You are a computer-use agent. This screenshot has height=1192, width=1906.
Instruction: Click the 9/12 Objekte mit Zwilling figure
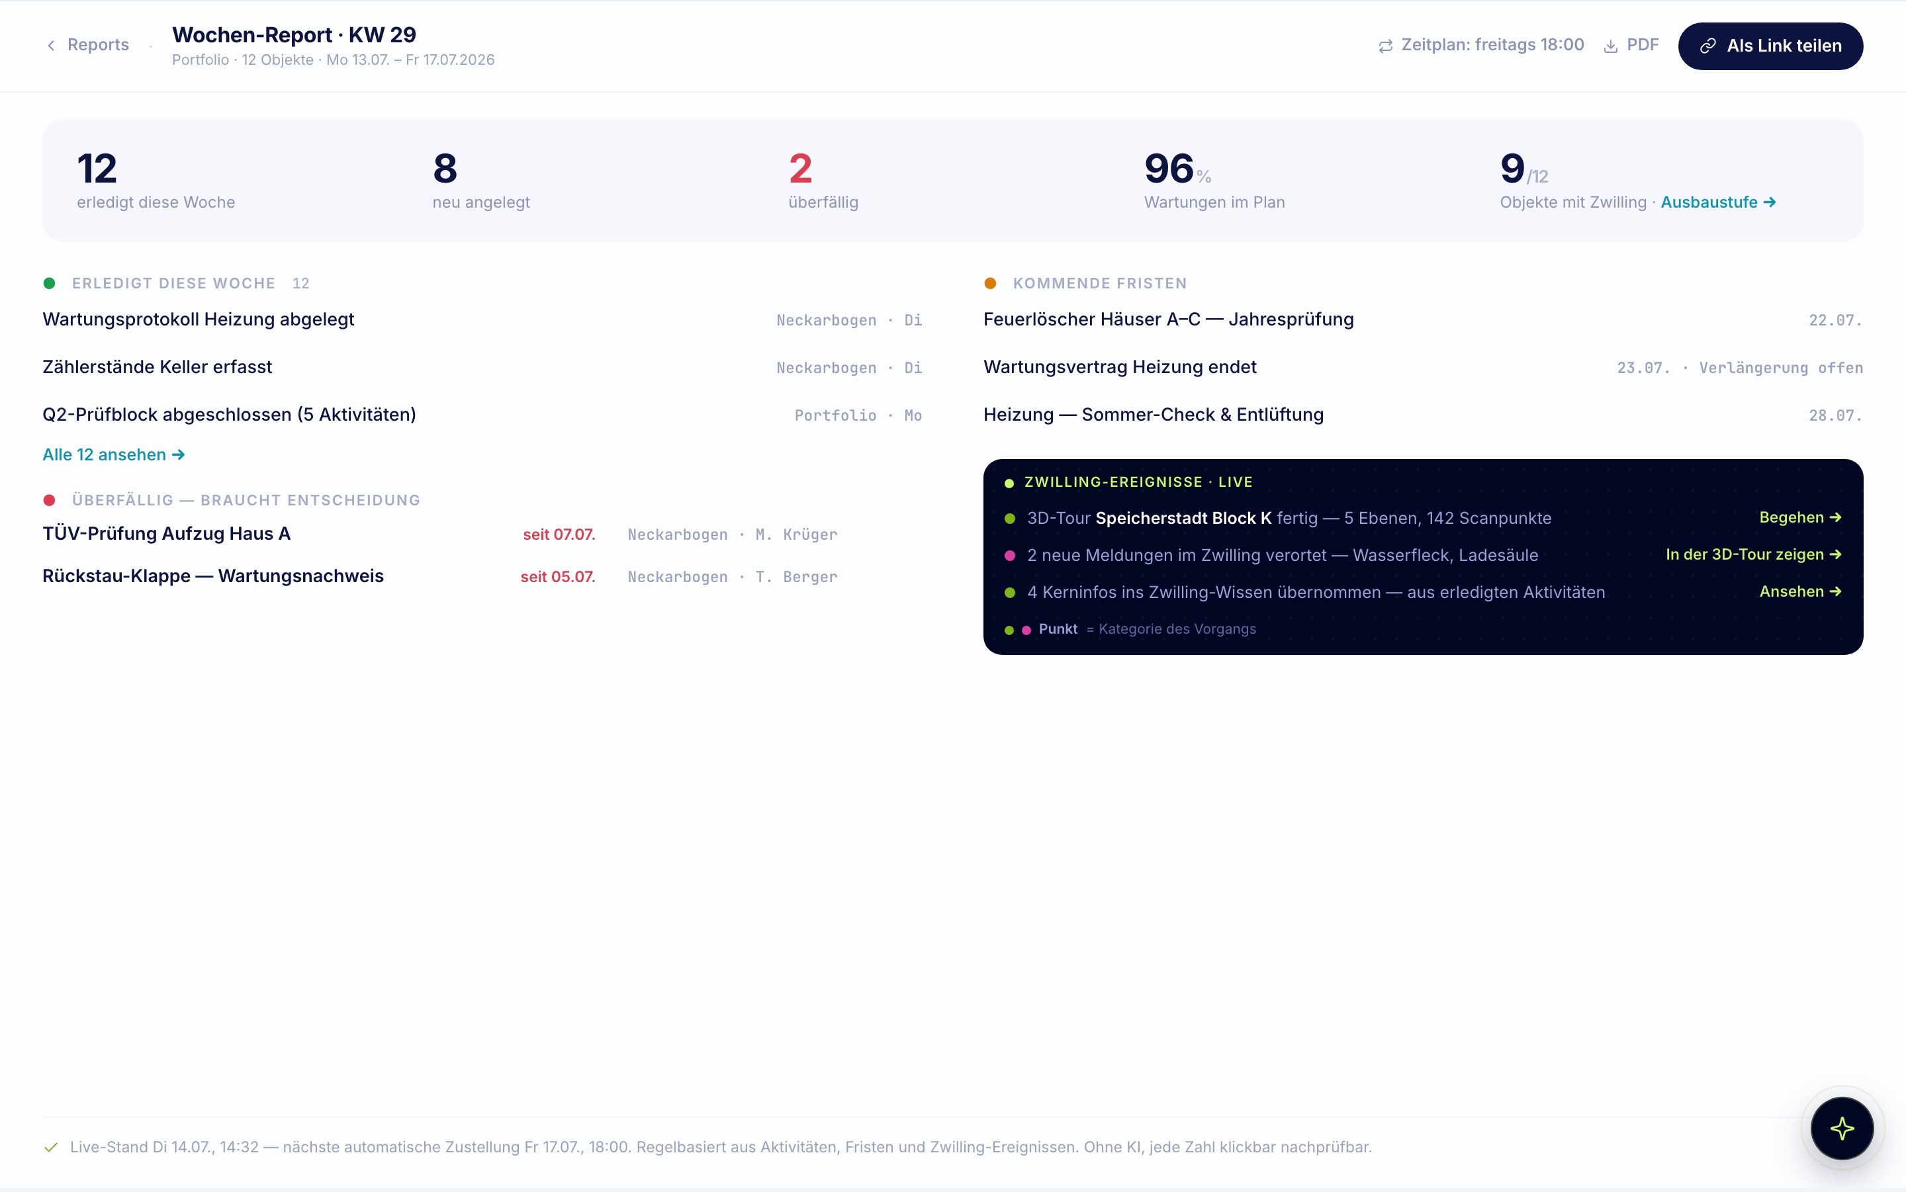(x=1523, y=169)
